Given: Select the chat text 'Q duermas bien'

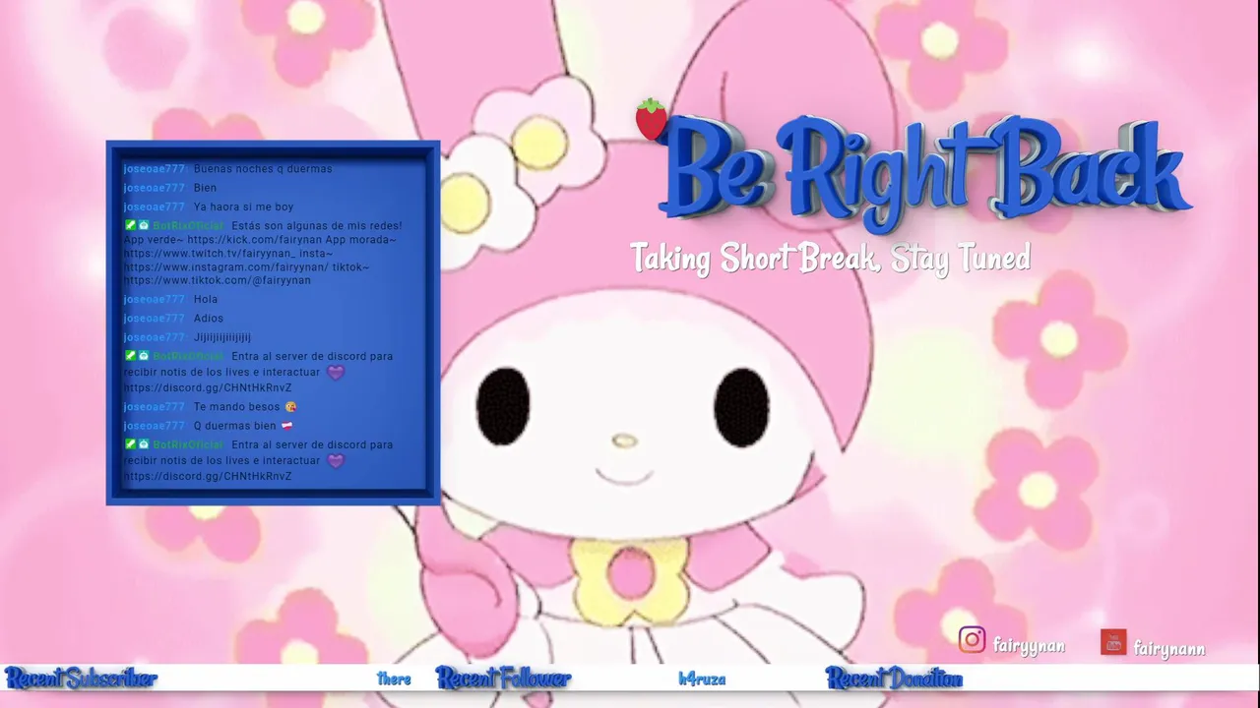Looking at the screenshot, I should coord(235,426).
